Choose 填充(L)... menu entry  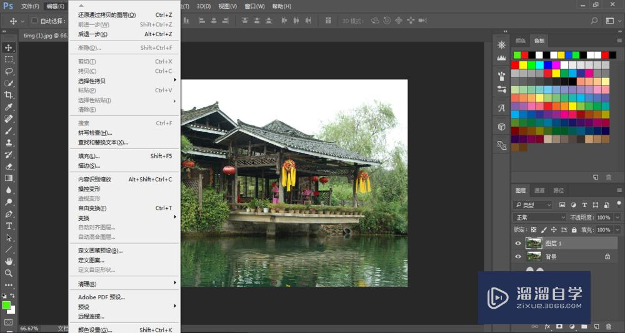click(125, 156)
